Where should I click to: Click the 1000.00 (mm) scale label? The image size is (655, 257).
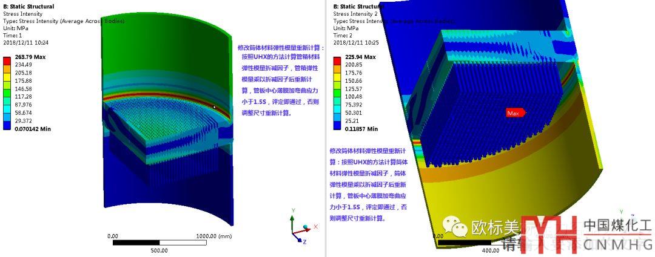(213, 236)
